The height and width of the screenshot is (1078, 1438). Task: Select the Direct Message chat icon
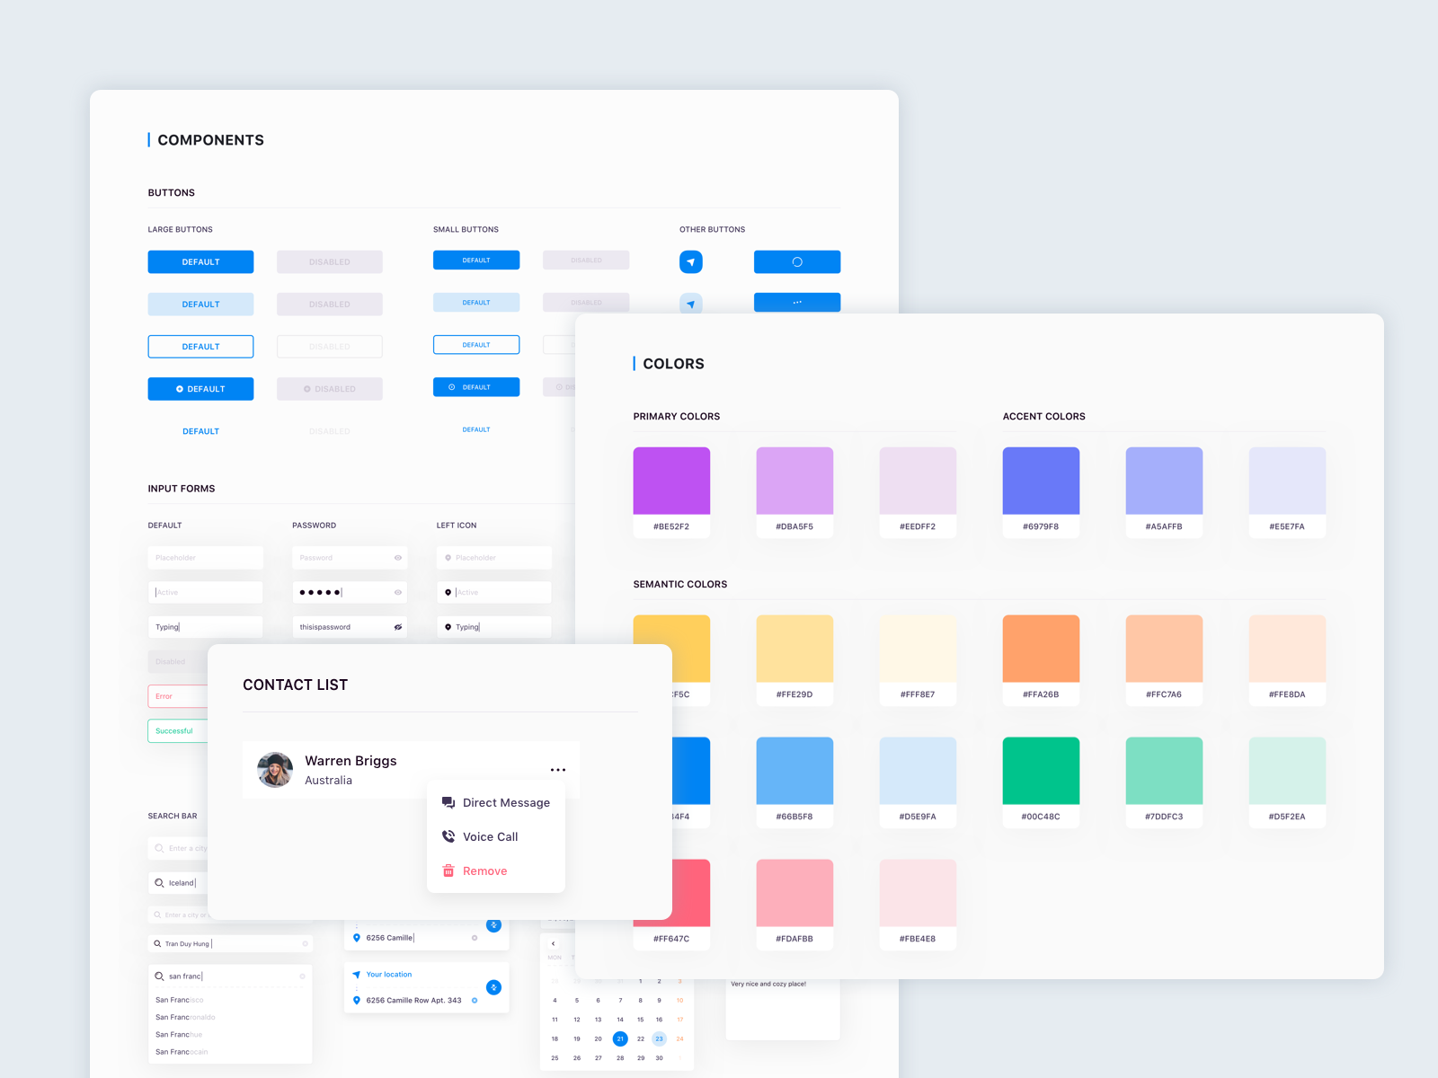coord(448,802)
